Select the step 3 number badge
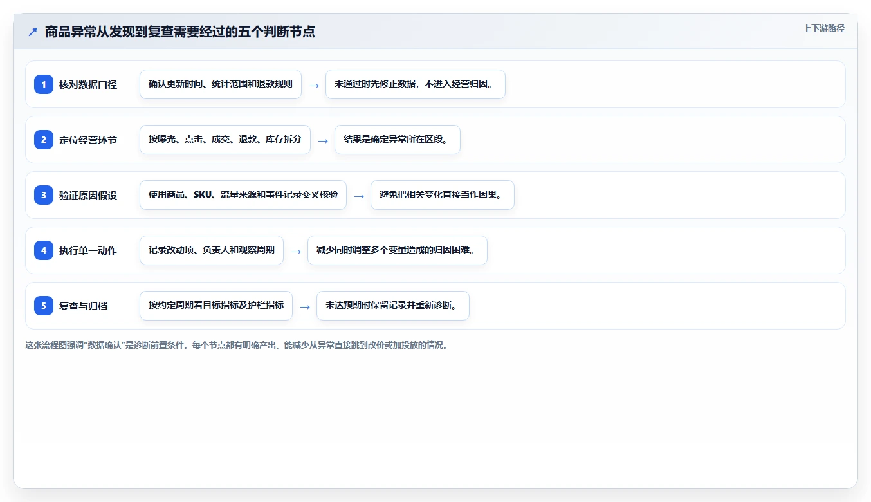The width and height of the screenshot is (871, 502). [x=44, y=194]
